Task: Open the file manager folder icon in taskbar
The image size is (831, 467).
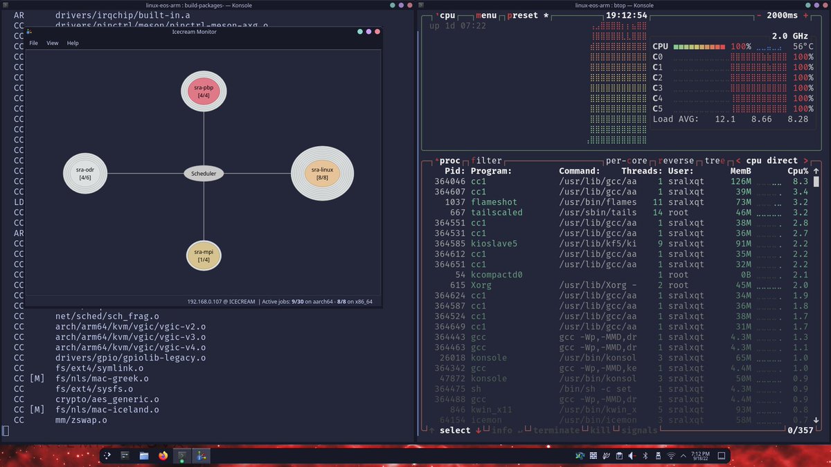Action: 144,456
